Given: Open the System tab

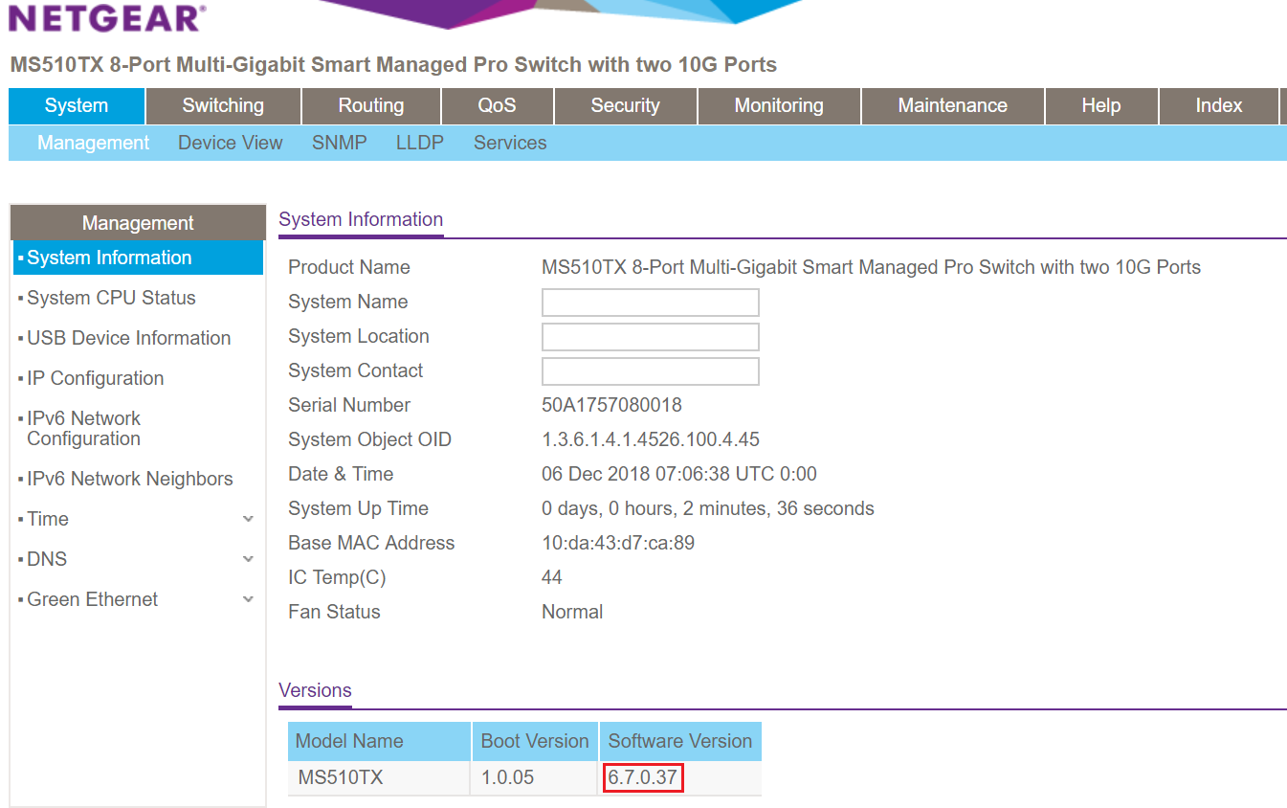Looking at the screenshot, I should click(x=77, y=106).
